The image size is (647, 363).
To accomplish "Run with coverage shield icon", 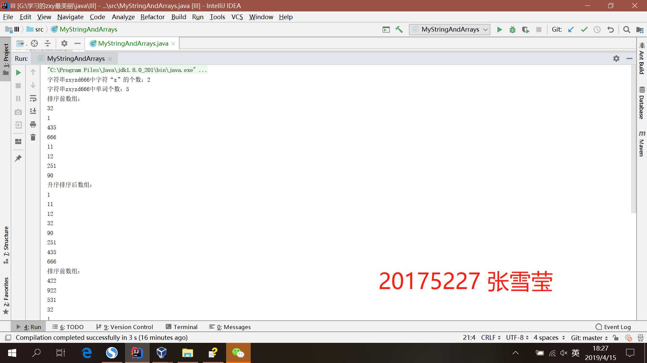I will click(x=526, y=30).
